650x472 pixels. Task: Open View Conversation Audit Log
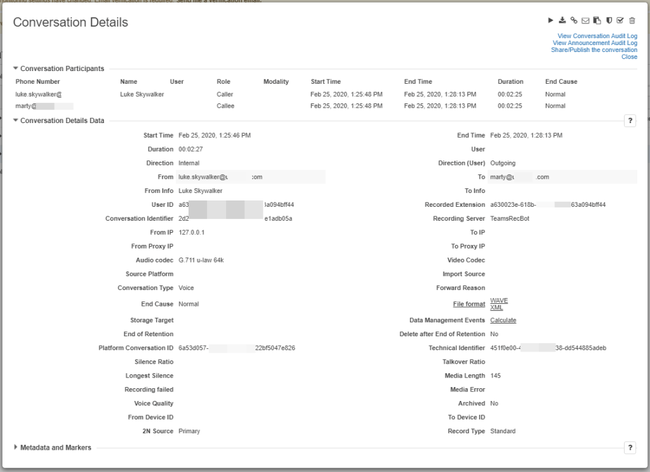[597, 36]
